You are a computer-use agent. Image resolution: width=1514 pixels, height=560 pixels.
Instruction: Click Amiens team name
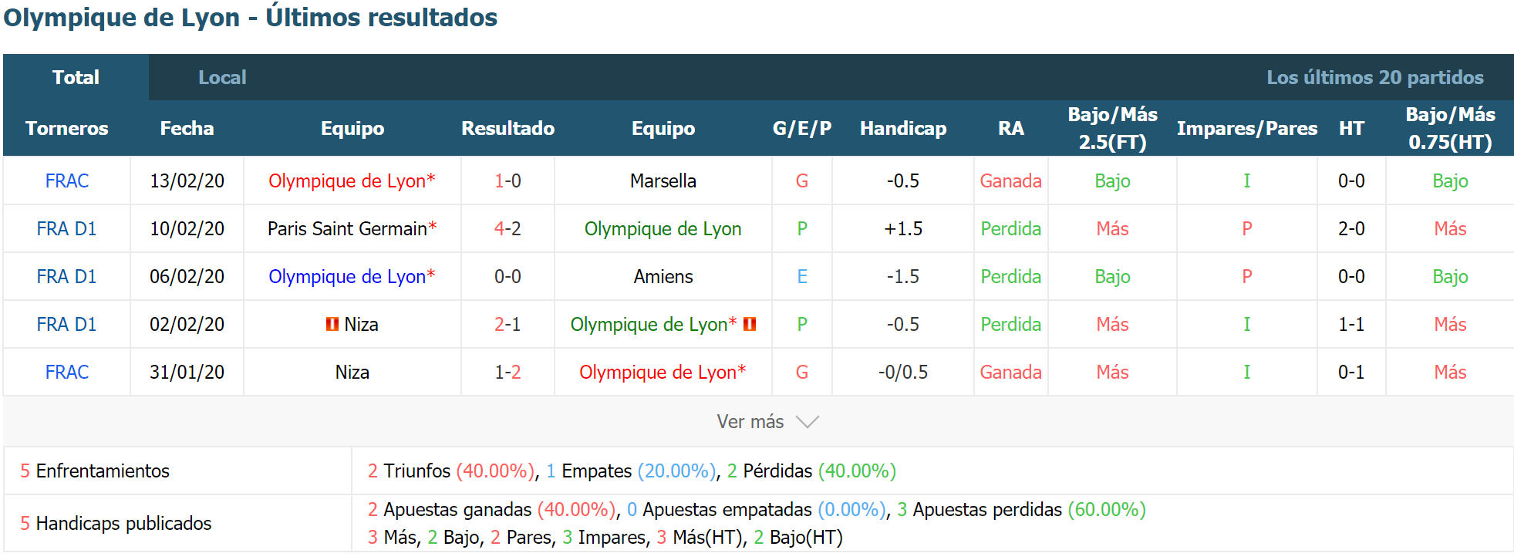pos(663,277)
